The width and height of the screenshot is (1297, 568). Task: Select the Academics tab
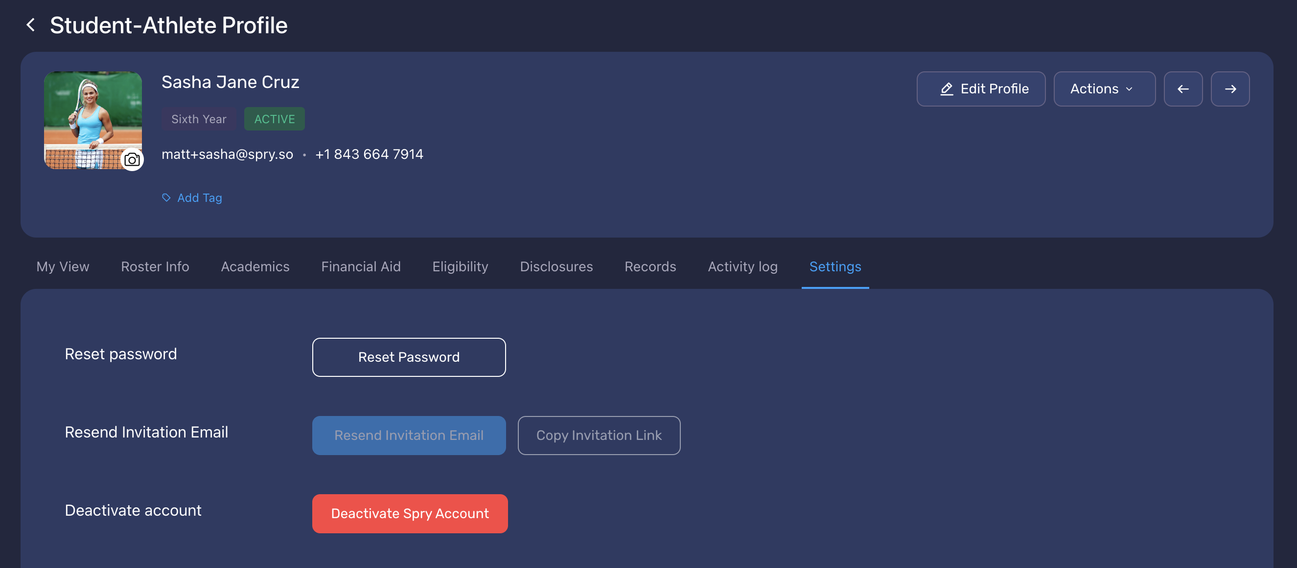tap(255, 266)
